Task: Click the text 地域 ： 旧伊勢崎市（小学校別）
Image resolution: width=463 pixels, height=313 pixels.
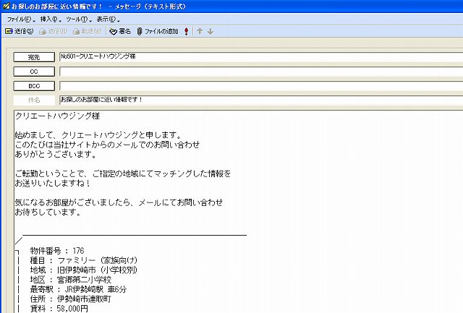Action: pyautogui.click(x=84, y=270)
